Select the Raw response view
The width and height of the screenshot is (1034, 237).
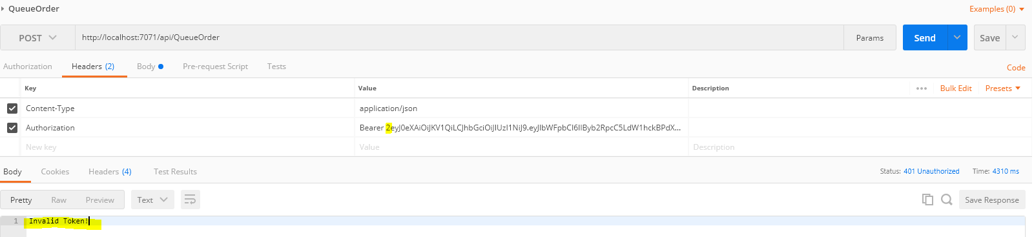click(x=59, y=200)
